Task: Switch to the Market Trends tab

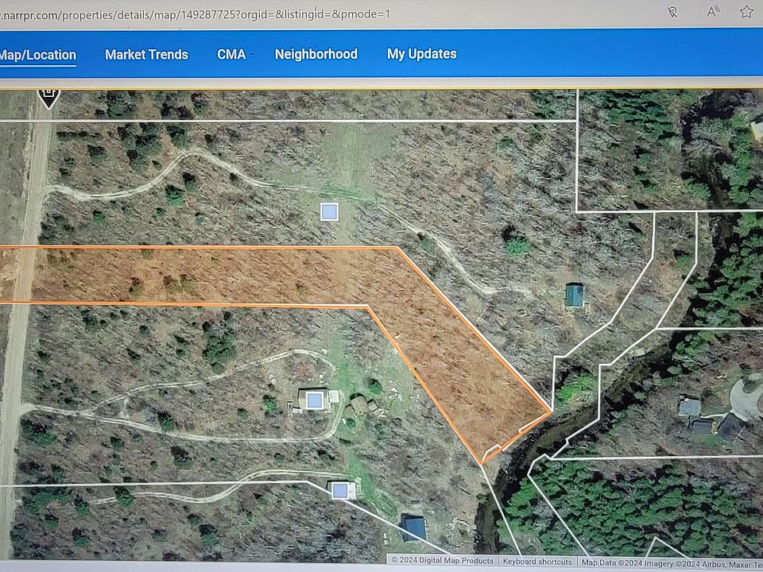Action: coord(146,55)
